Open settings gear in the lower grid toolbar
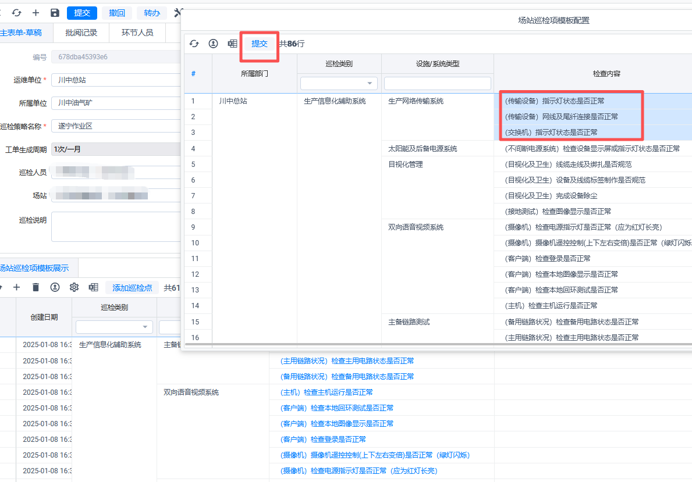This screenshot has height=482, width=692. click(x=74, y=287)
